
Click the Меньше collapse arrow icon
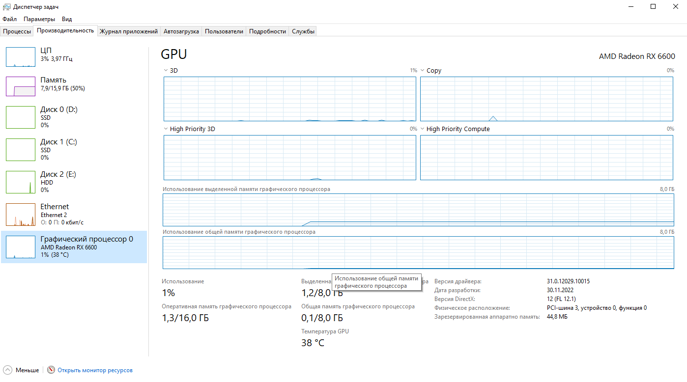[8, 370]
